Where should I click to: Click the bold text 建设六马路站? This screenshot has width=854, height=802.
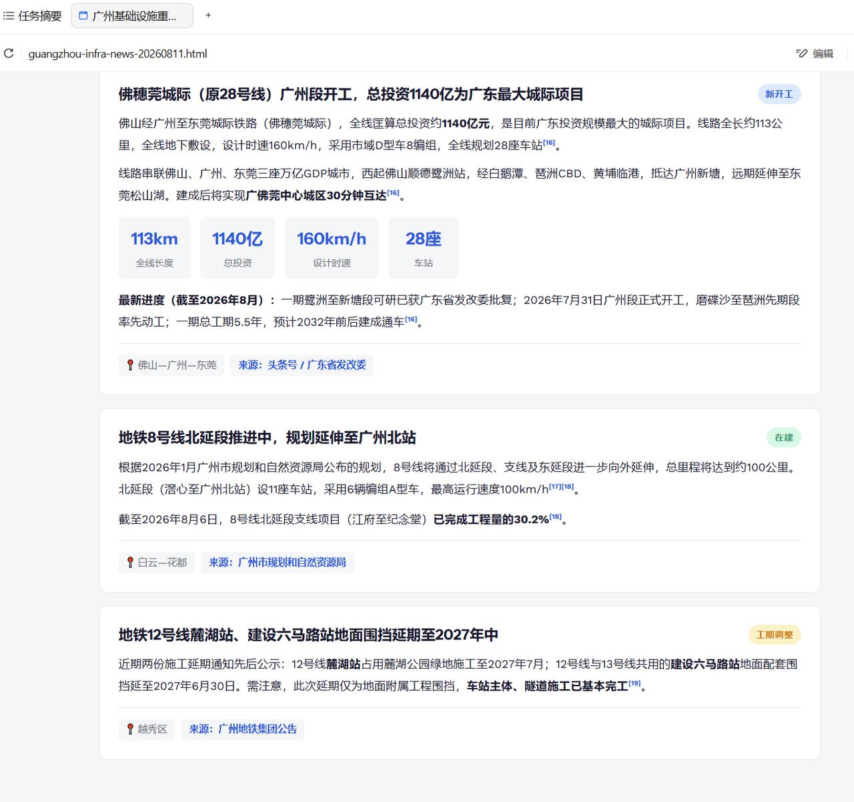point(705,664)
